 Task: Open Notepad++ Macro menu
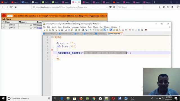pyautogui.click(x=96, y=27)
